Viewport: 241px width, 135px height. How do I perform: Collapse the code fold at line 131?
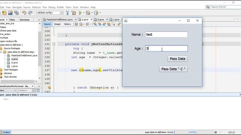pos(54,44)
